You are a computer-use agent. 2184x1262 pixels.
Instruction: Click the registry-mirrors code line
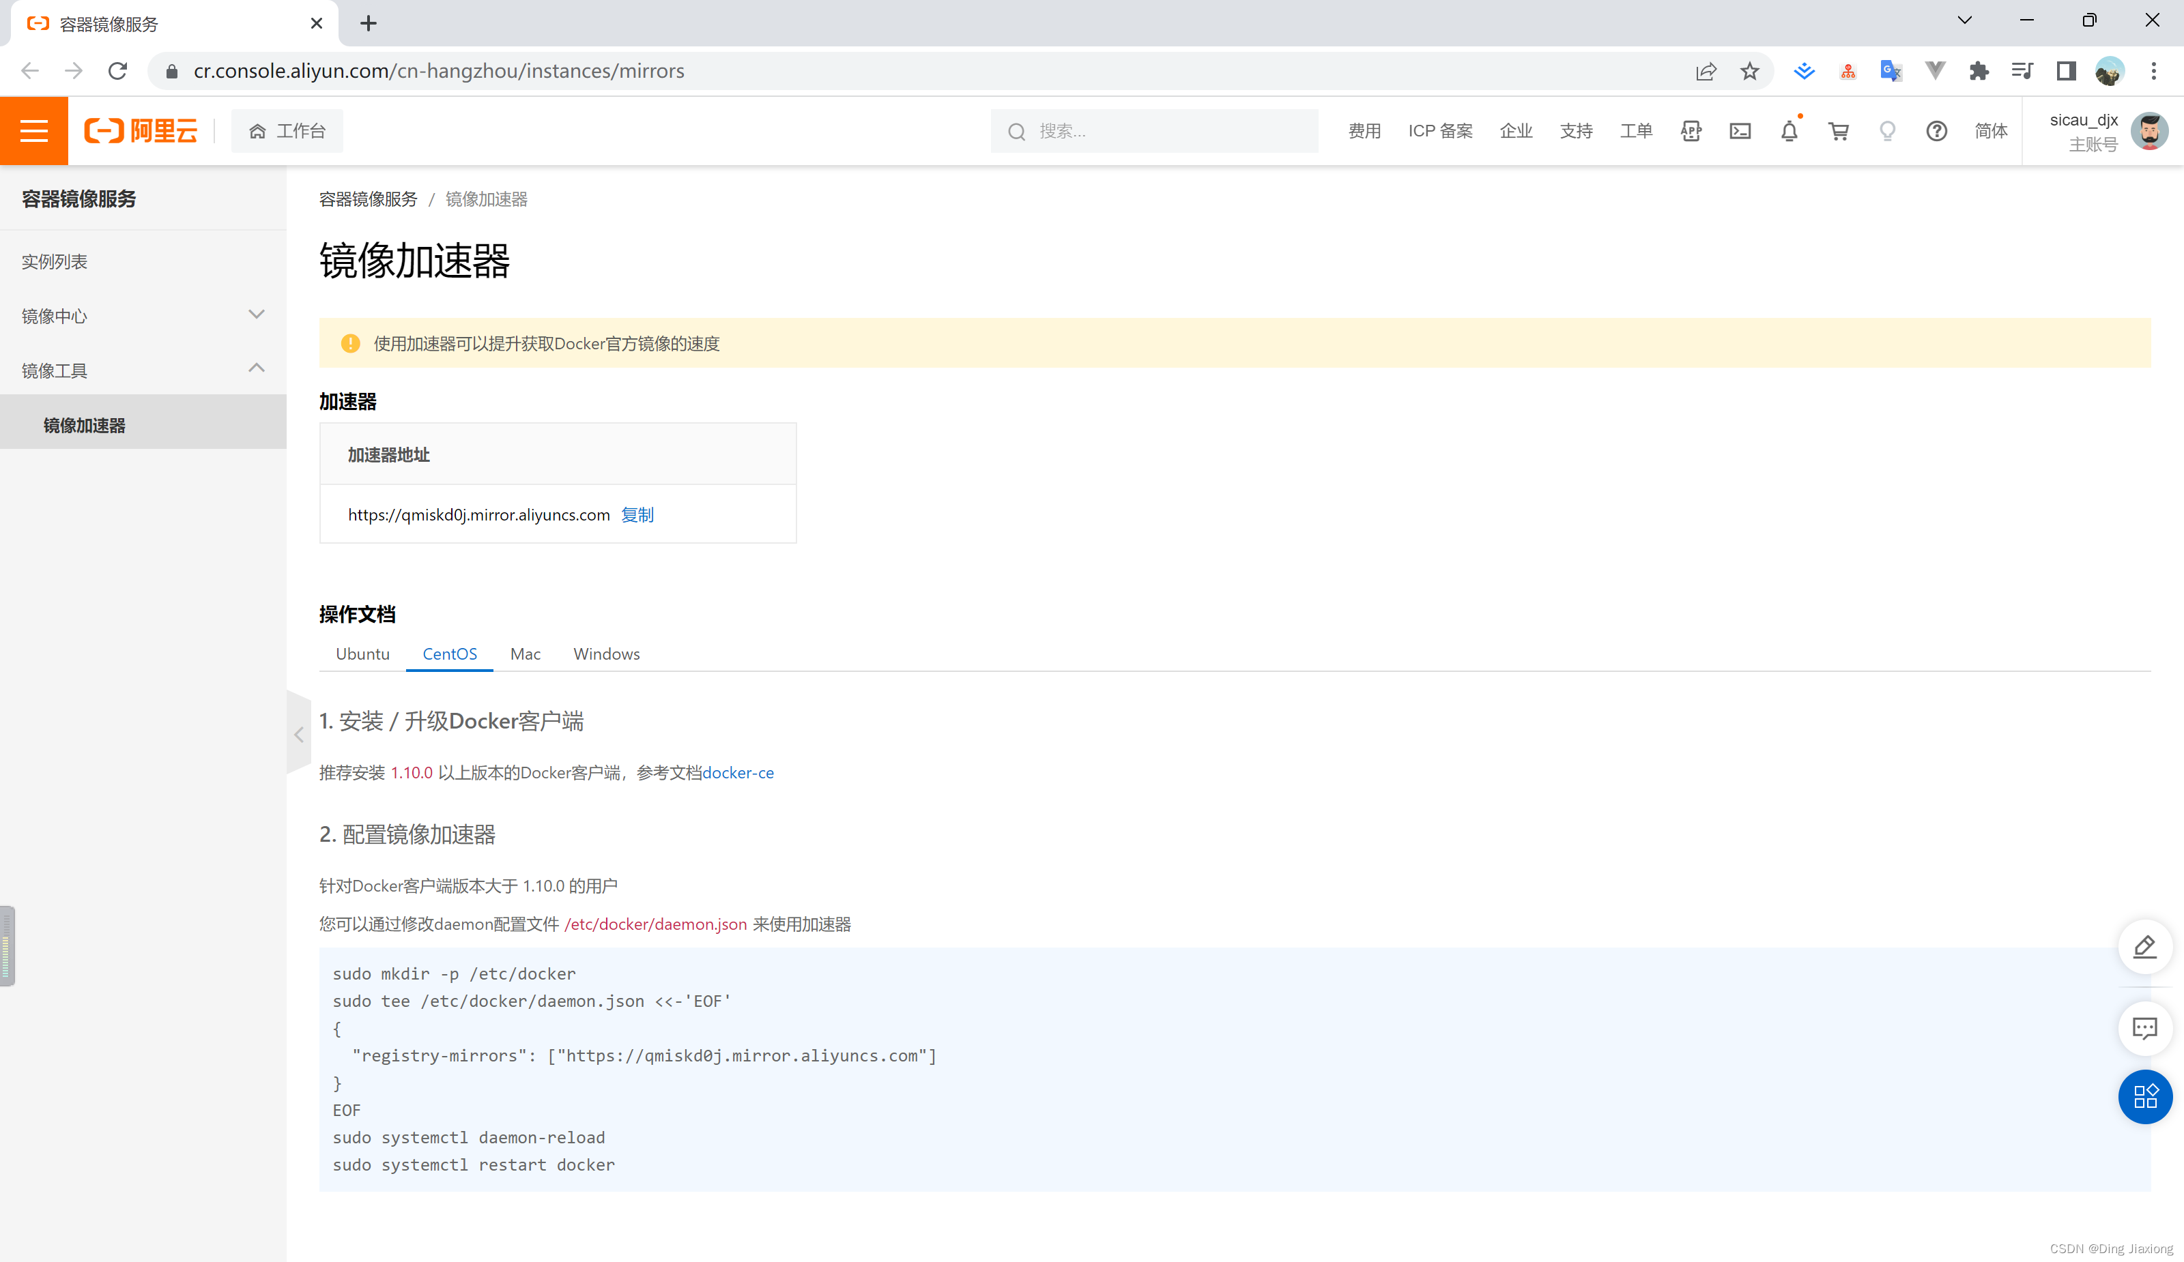pyautogui.click(x=644, y=1056)
